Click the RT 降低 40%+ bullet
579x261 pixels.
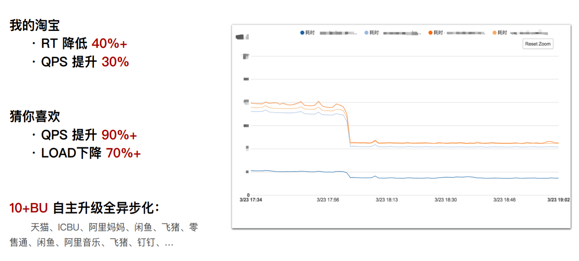point(80,44)
